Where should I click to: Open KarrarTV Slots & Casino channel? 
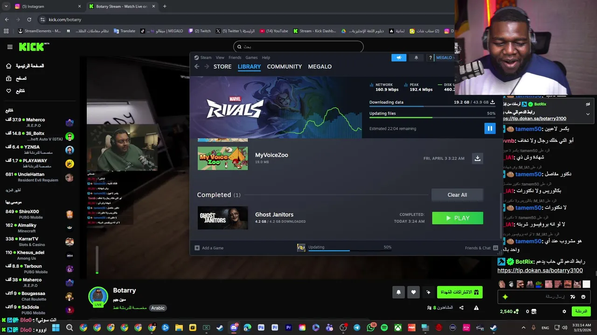40,241
